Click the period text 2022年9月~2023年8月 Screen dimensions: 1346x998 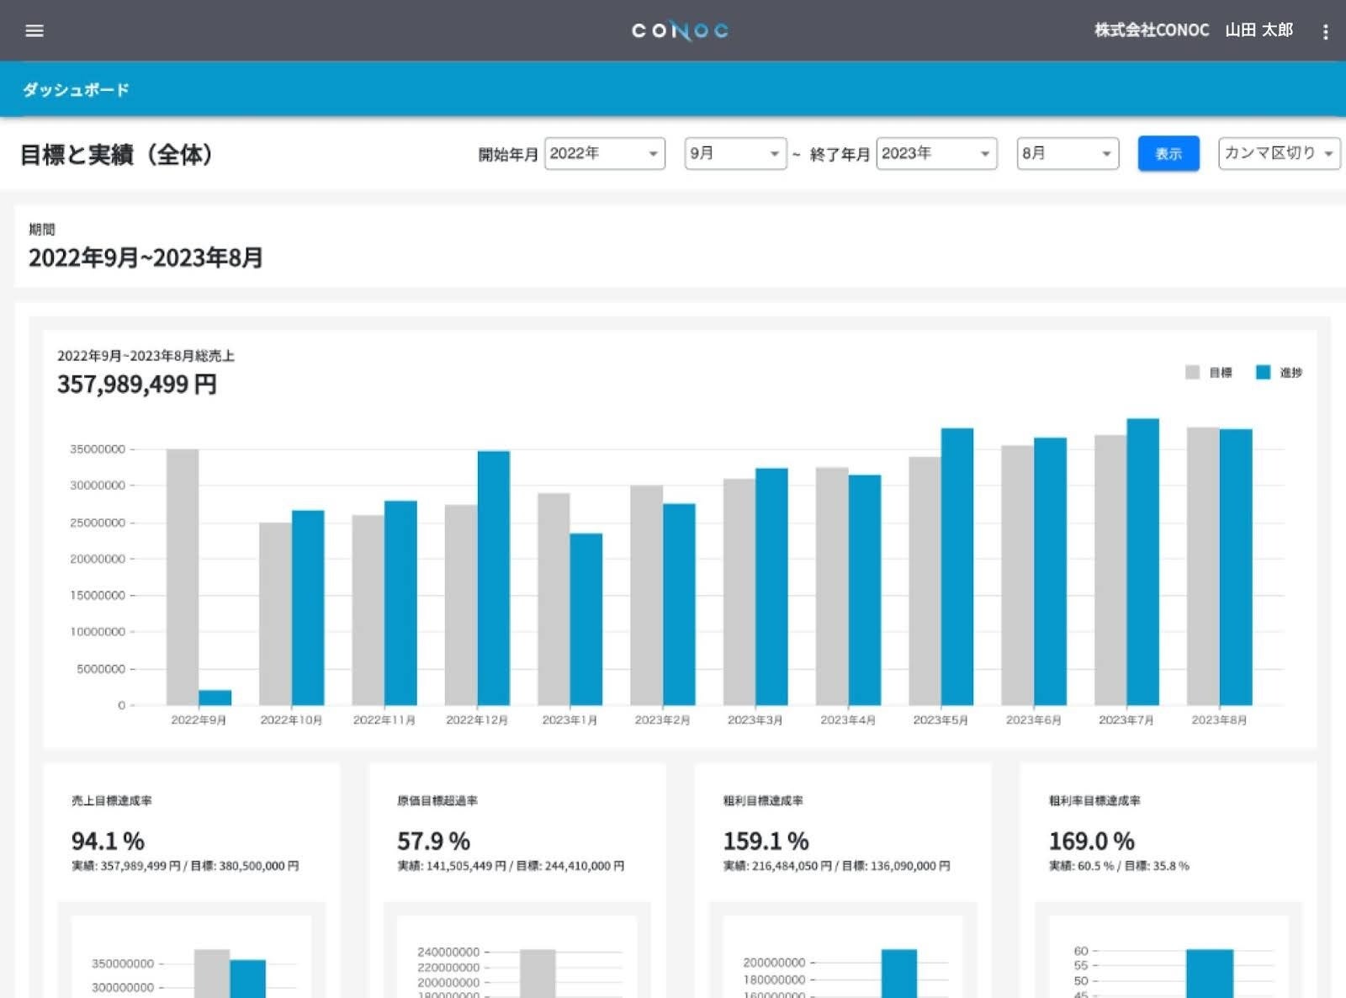pyautogui.click(x=146, y=257)
